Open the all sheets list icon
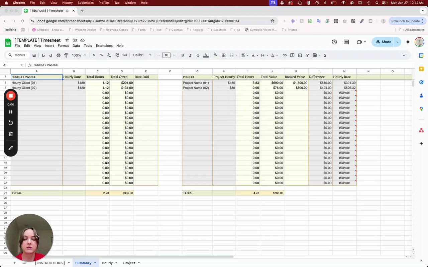The height and width of the screenshot is (267, 428). click(x=24, y=263)
